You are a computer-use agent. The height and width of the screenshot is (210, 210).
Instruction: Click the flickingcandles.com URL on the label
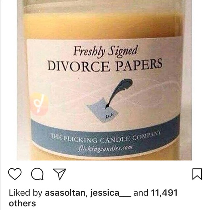pos(105,149)
